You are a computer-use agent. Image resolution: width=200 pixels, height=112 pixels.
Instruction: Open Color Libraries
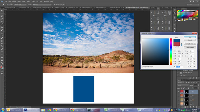(190, 47)
